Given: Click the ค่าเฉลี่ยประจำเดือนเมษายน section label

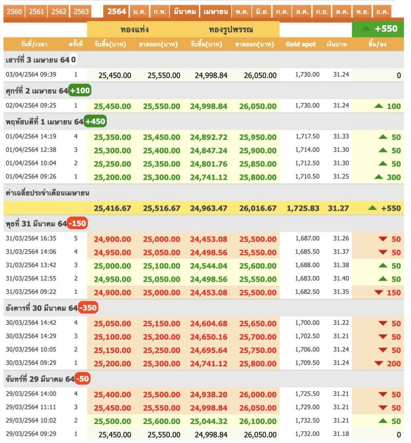Looking at the screenshot, I should 47,193.
